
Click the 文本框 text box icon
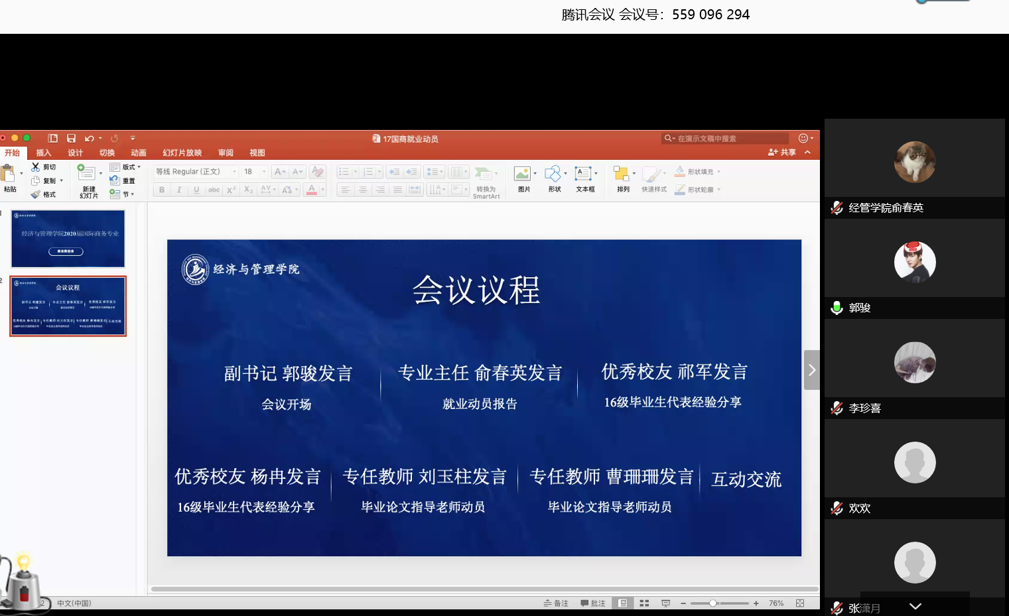coord(583,174)
